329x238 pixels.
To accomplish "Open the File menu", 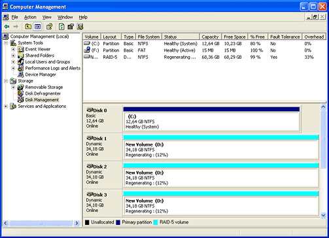I will tap(14, 17).
